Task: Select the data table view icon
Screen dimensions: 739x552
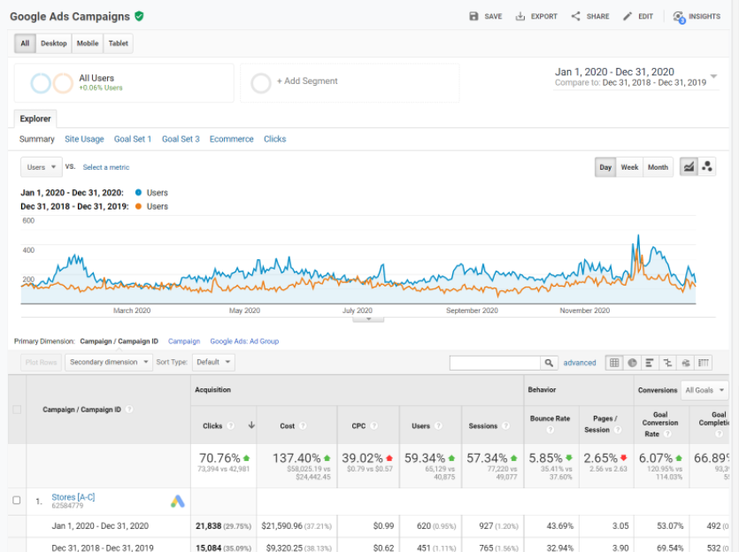Action: (x=614, y=363)
